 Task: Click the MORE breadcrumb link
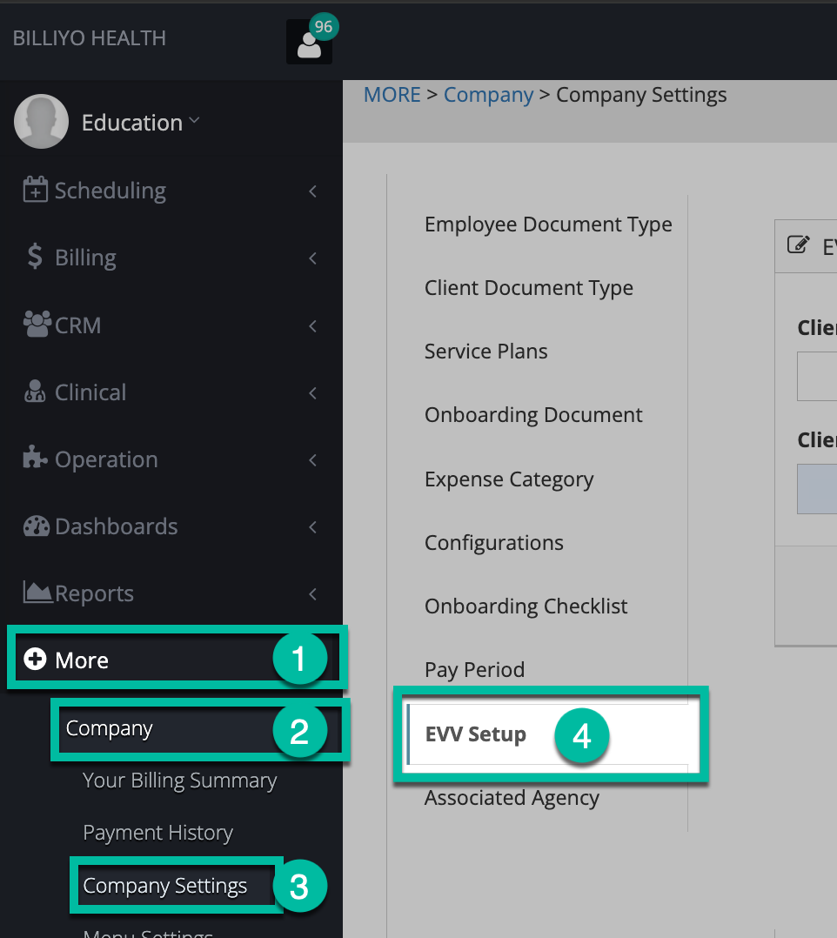point(392,95)
